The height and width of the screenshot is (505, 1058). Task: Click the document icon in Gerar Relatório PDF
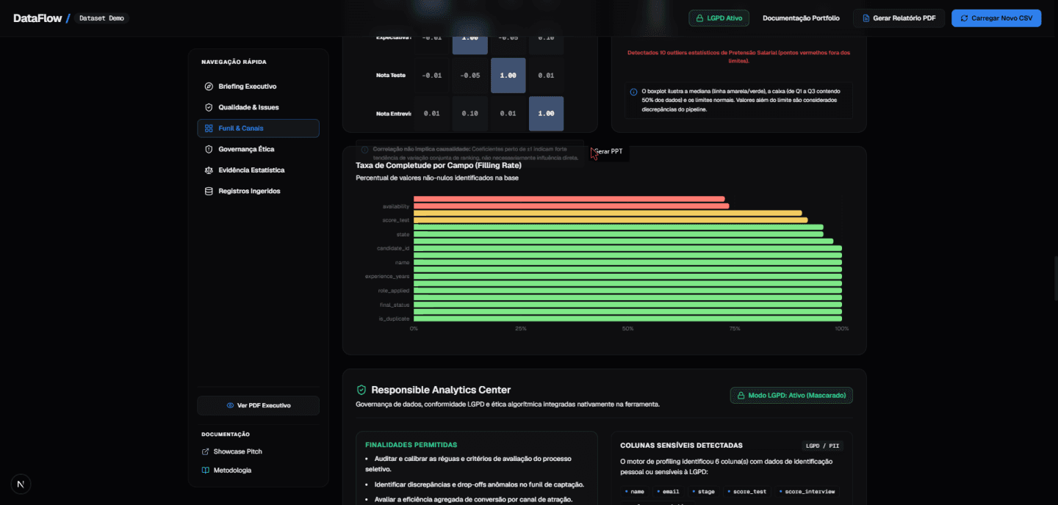(866, 18)
